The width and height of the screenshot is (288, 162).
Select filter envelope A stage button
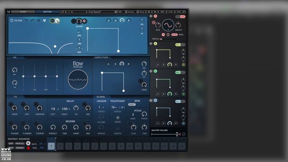(108, 20)
